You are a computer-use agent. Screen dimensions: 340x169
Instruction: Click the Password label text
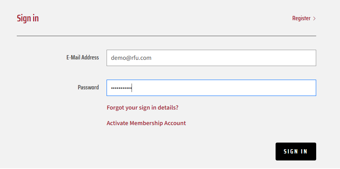(88, 87)
